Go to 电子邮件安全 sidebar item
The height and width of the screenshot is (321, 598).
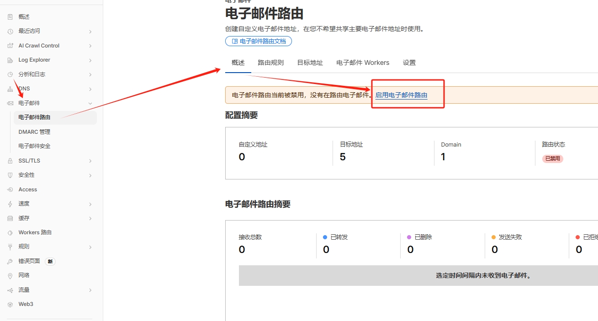[x=34, y=146]
